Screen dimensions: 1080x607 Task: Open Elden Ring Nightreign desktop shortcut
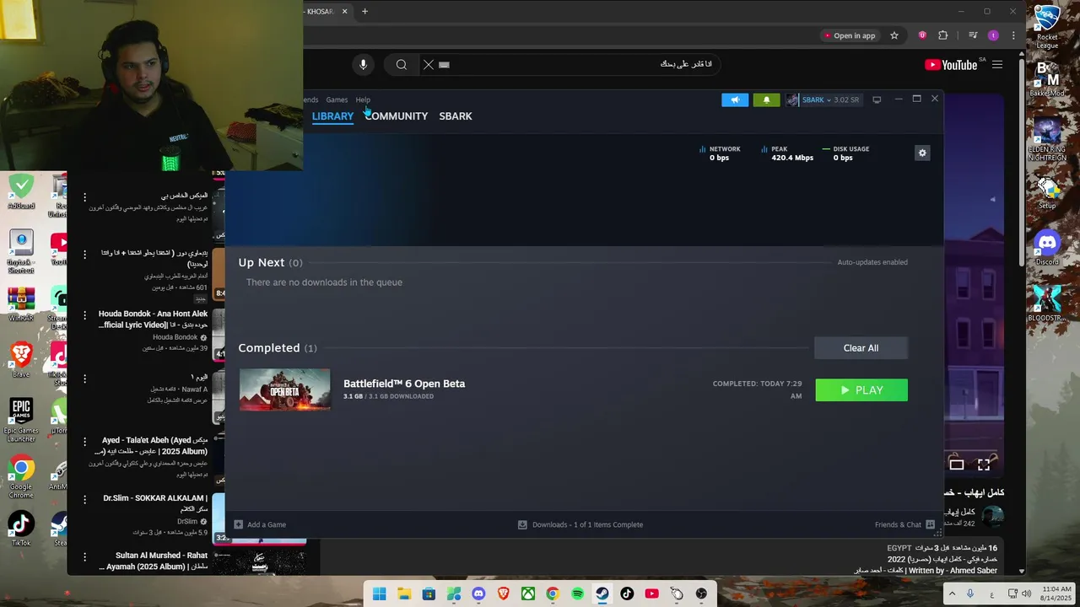[1047, 139]
